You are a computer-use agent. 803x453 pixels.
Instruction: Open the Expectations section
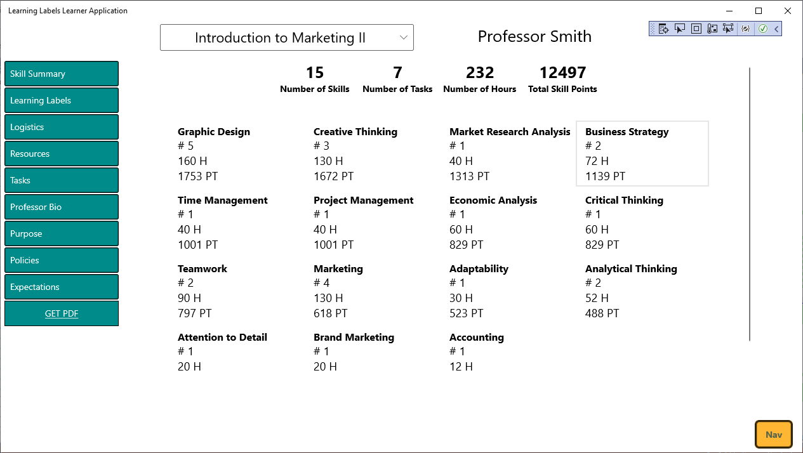[62, 287]
